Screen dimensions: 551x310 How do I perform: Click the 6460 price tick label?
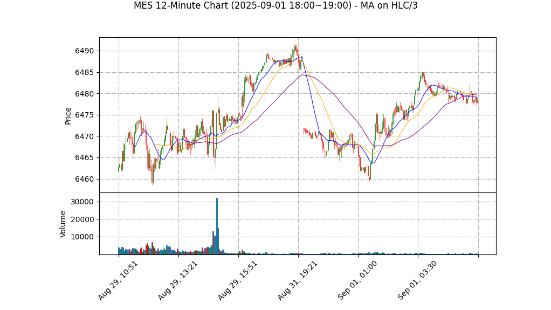point(84,179)
